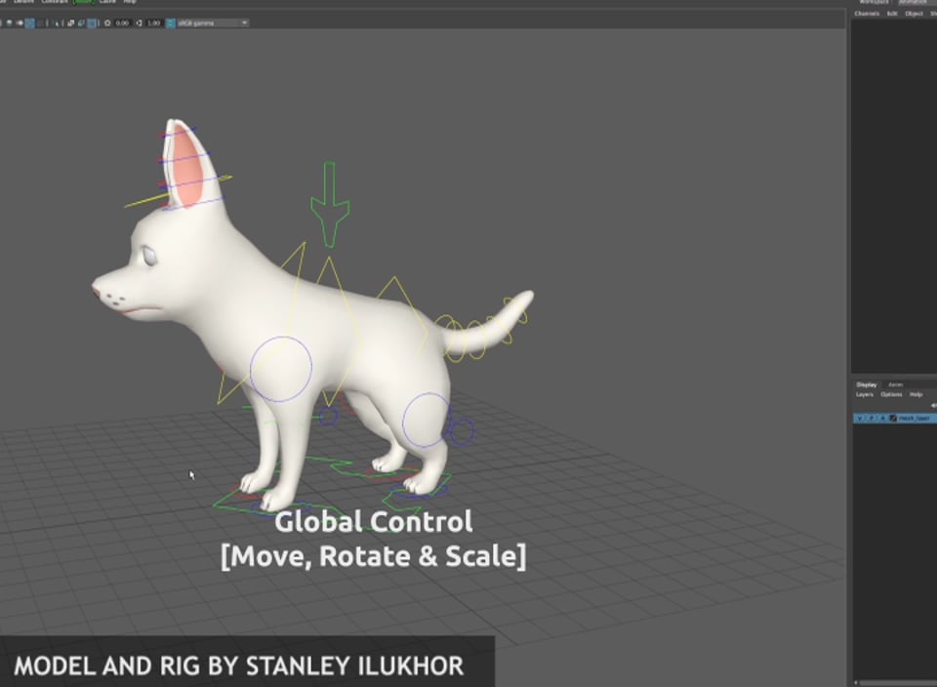Click the exposure icon in viewport toolbar
937x687 pixels.
[107, 22]
